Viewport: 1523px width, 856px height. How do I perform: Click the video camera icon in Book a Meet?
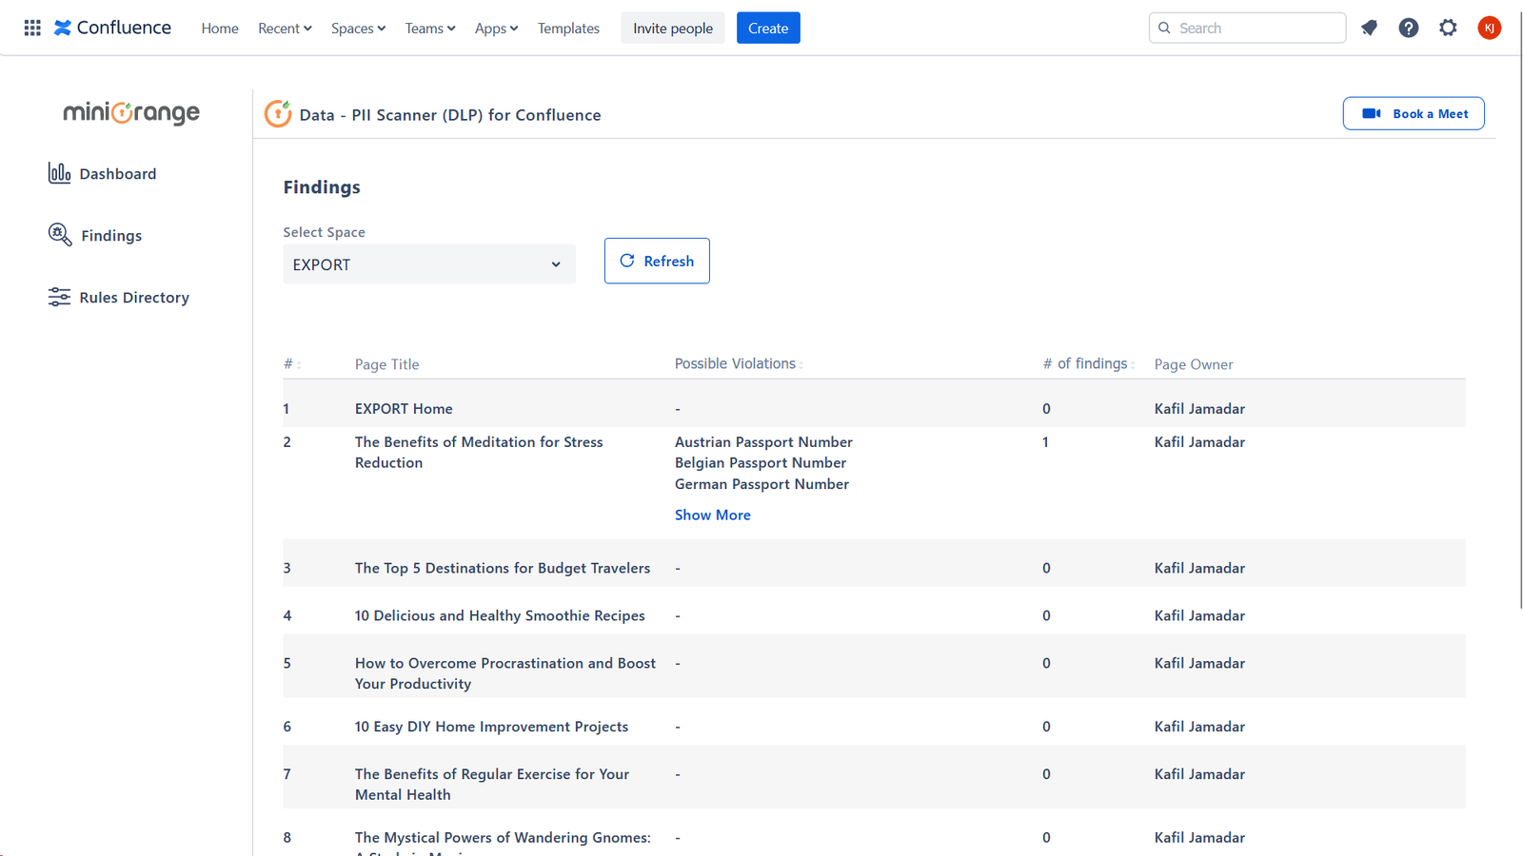point(1372,113)
